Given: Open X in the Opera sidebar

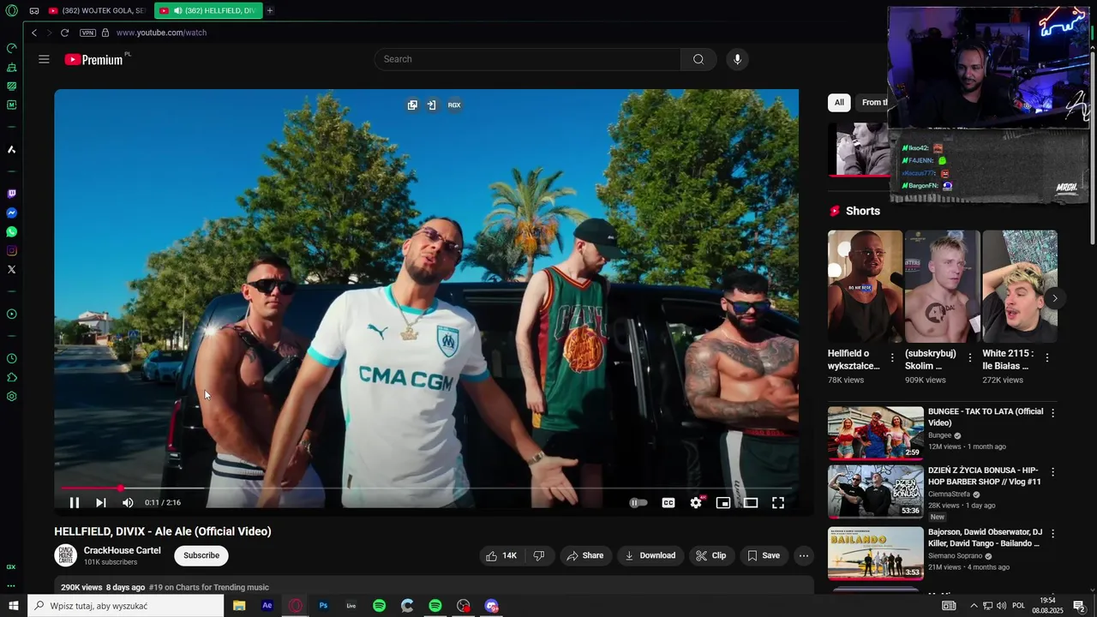Looking at the screenshot, I should (11, 270).
